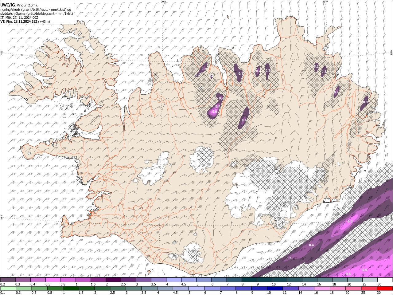Pick the lower legend green swatch starting at 0.5
Image resolution: width=393 pixels, height=295 pixels.
coord(39,288)
